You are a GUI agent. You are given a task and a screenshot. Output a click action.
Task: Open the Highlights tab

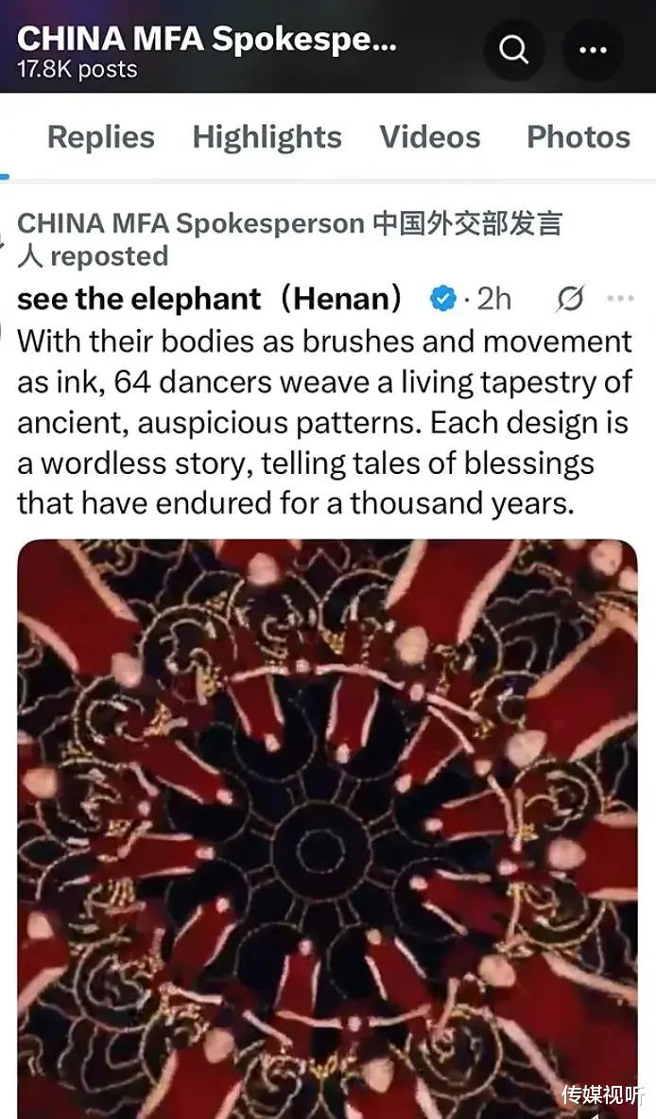[267, 137]
